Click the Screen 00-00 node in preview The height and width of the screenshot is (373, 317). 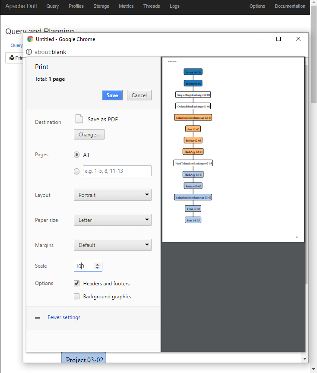193,72
